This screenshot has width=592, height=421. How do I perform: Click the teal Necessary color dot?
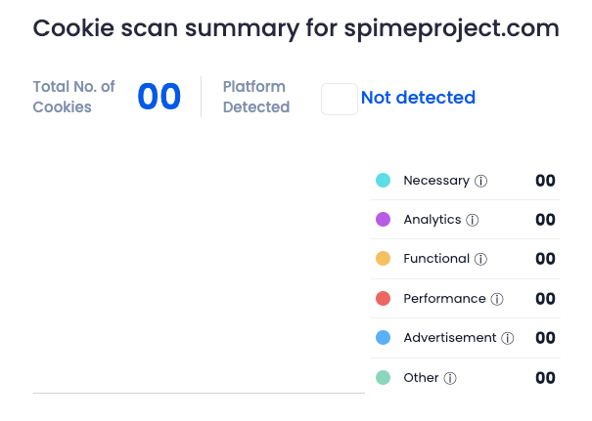pyautogui.click(x=384, y=181)
